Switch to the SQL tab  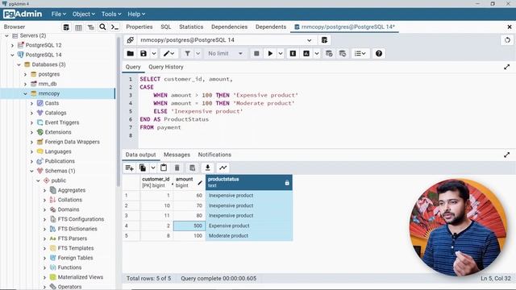(166, 27)
